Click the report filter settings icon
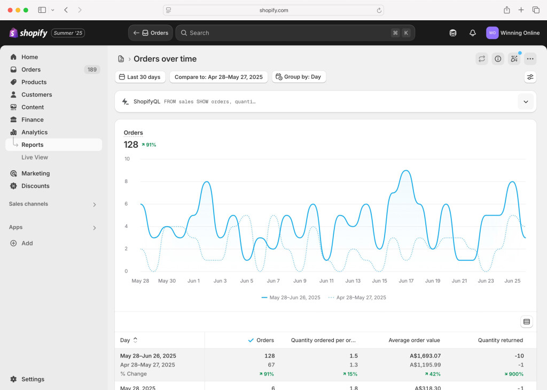This screenshot has height=390, width=547. [x=530, y=77]
